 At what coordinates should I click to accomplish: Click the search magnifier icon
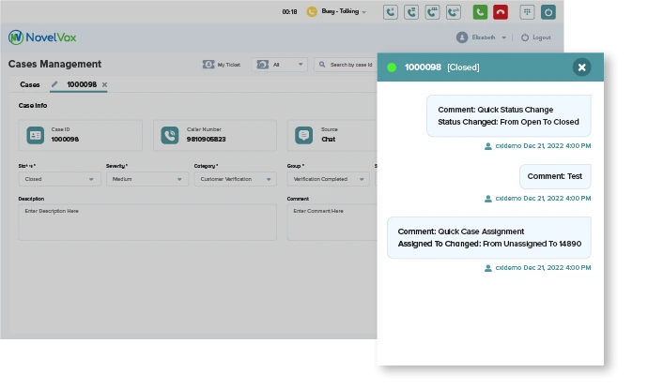point(322,65)
